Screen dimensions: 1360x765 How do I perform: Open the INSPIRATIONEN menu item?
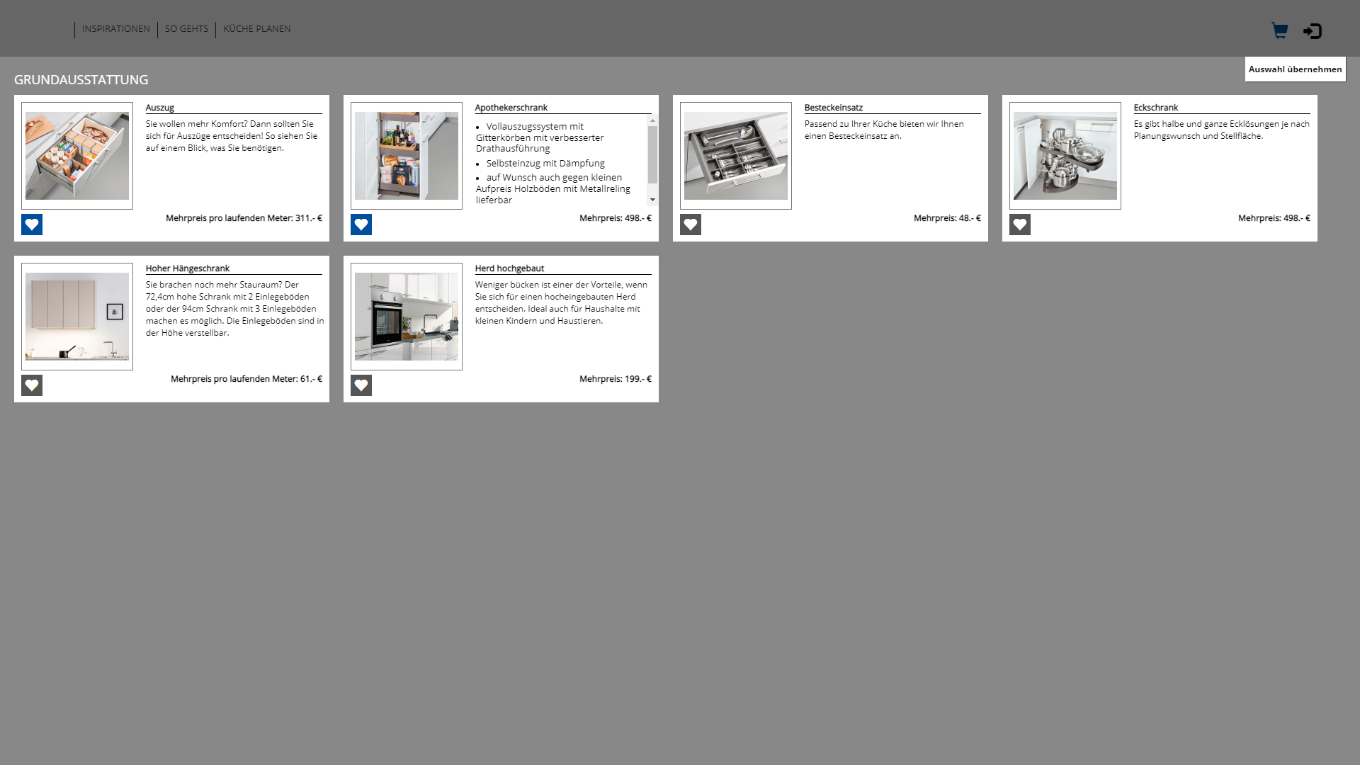[116, 29]
